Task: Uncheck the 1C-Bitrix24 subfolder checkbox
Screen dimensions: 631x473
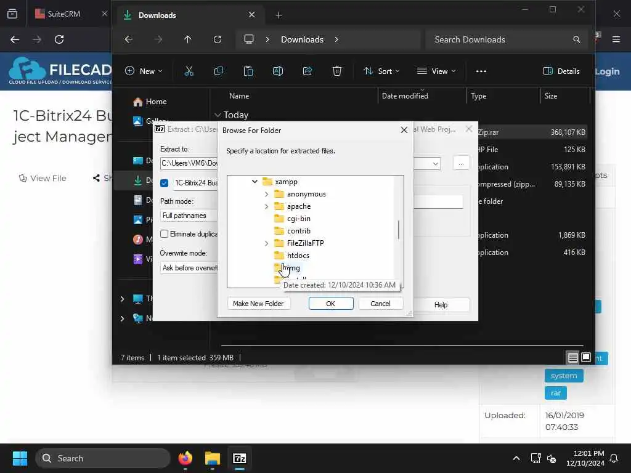Action: (x=164, y=183)
